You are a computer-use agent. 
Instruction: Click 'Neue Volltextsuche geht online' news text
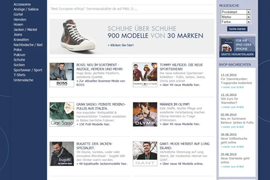click(x=234, y=140)
